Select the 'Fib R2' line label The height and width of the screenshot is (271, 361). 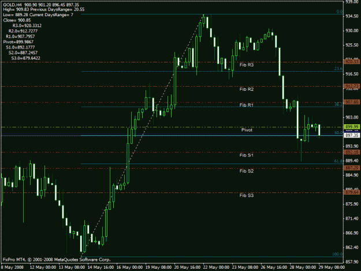(x=246, y=89)
